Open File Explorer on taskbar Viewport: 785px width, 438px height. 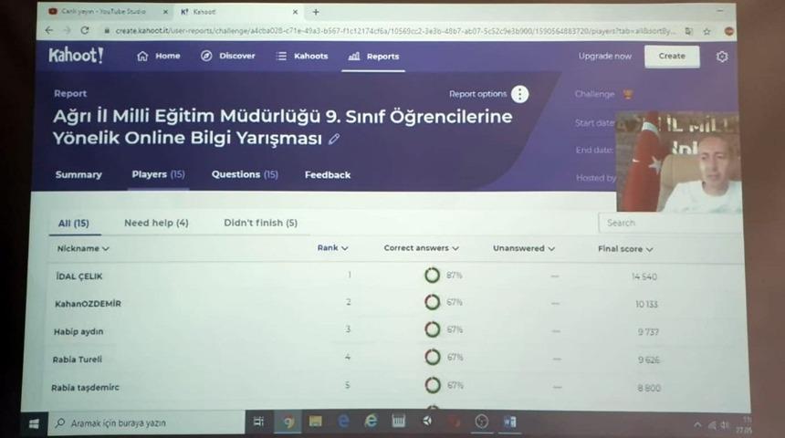pos(316,422)
